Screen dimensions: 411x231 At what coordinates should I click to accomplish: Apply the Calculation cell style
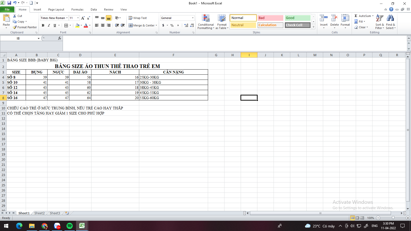coord(270,25)
